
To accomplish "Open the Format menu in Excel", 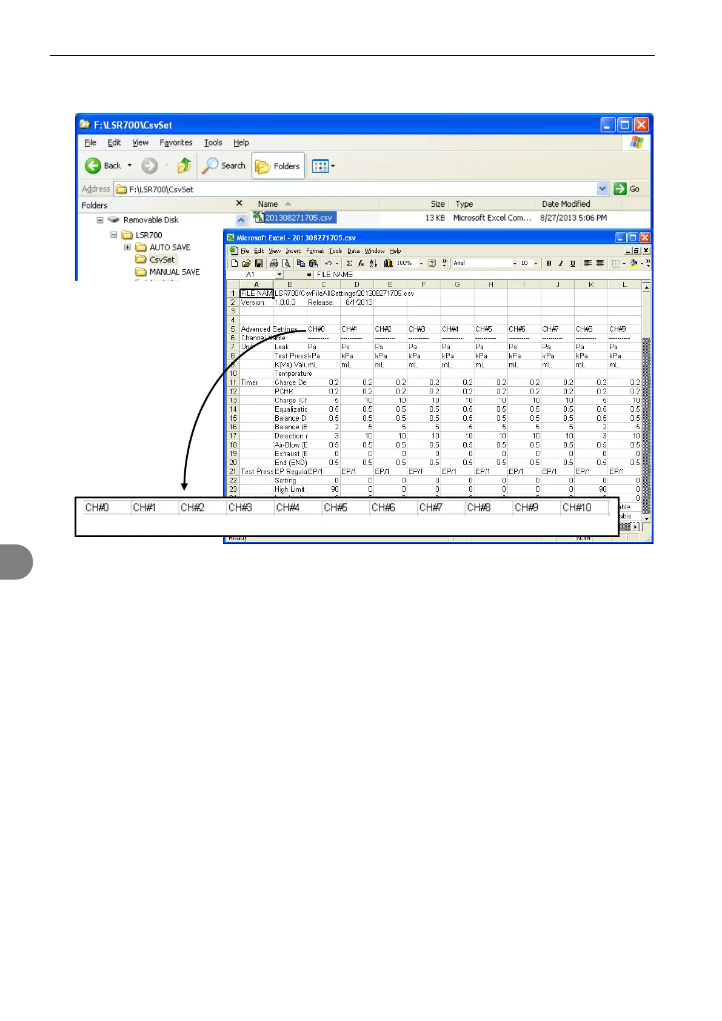I will point(315,251).
